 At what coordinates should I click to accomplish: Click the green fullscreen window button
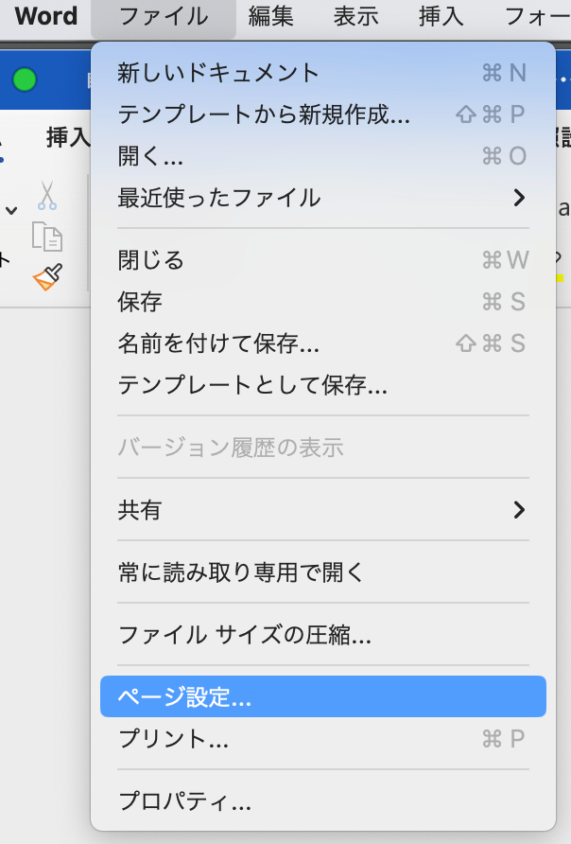[x=25, y=80]
